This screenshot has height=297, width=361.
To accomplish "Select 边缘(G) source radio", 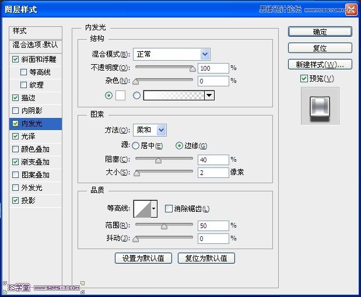I will (179, 146).
